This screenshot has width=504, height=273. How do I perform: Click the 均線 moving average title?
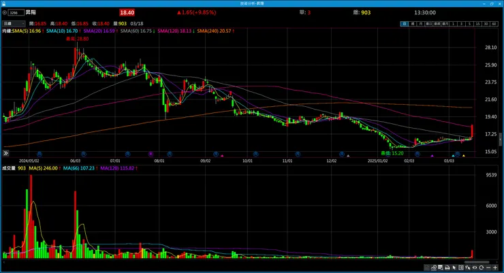pyautogui.click(x=7, y=31)
